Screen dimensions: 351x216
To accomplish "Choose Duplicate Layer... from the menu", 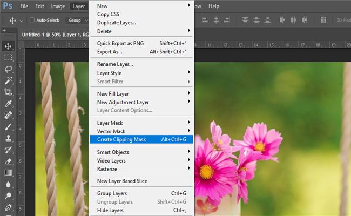I will (116, 23).
